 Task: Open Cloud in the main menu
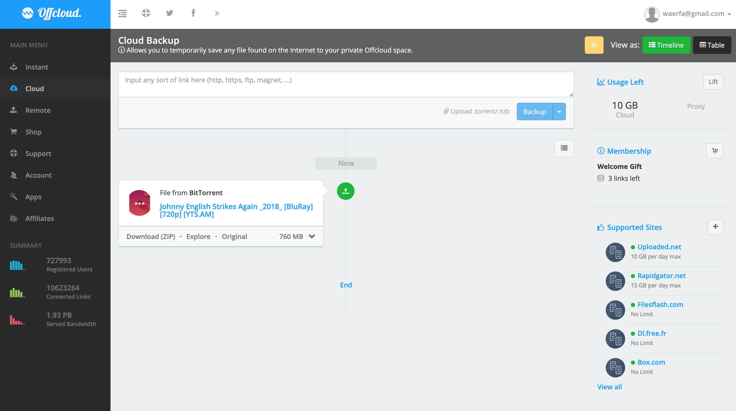(55, 89)
